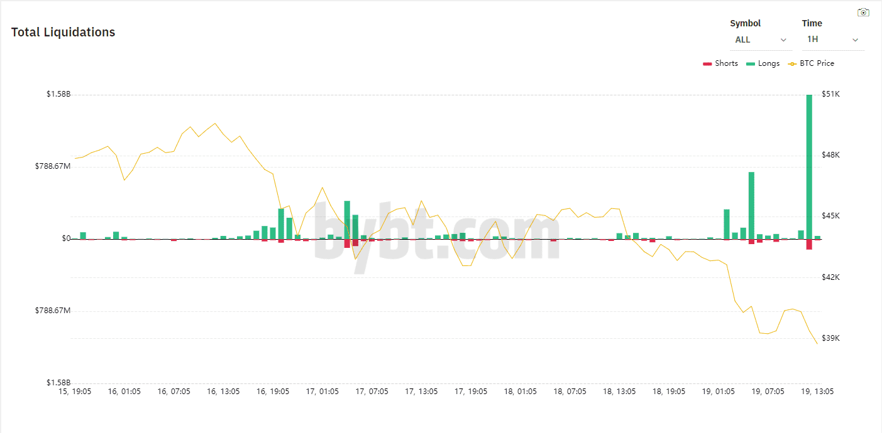
Task: Click the chevron arrow beside ALL
Action: coord(783,40)
